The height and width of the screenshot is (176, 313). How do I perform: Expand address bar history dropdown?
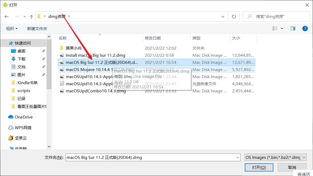(x=223, y=17)
